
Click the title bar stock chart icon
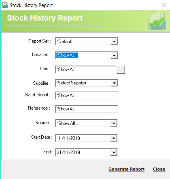[5, 5]
